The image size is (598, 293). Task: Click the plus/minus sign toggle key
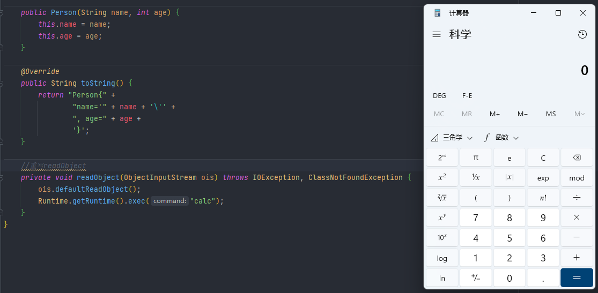(x=476, y=278)
